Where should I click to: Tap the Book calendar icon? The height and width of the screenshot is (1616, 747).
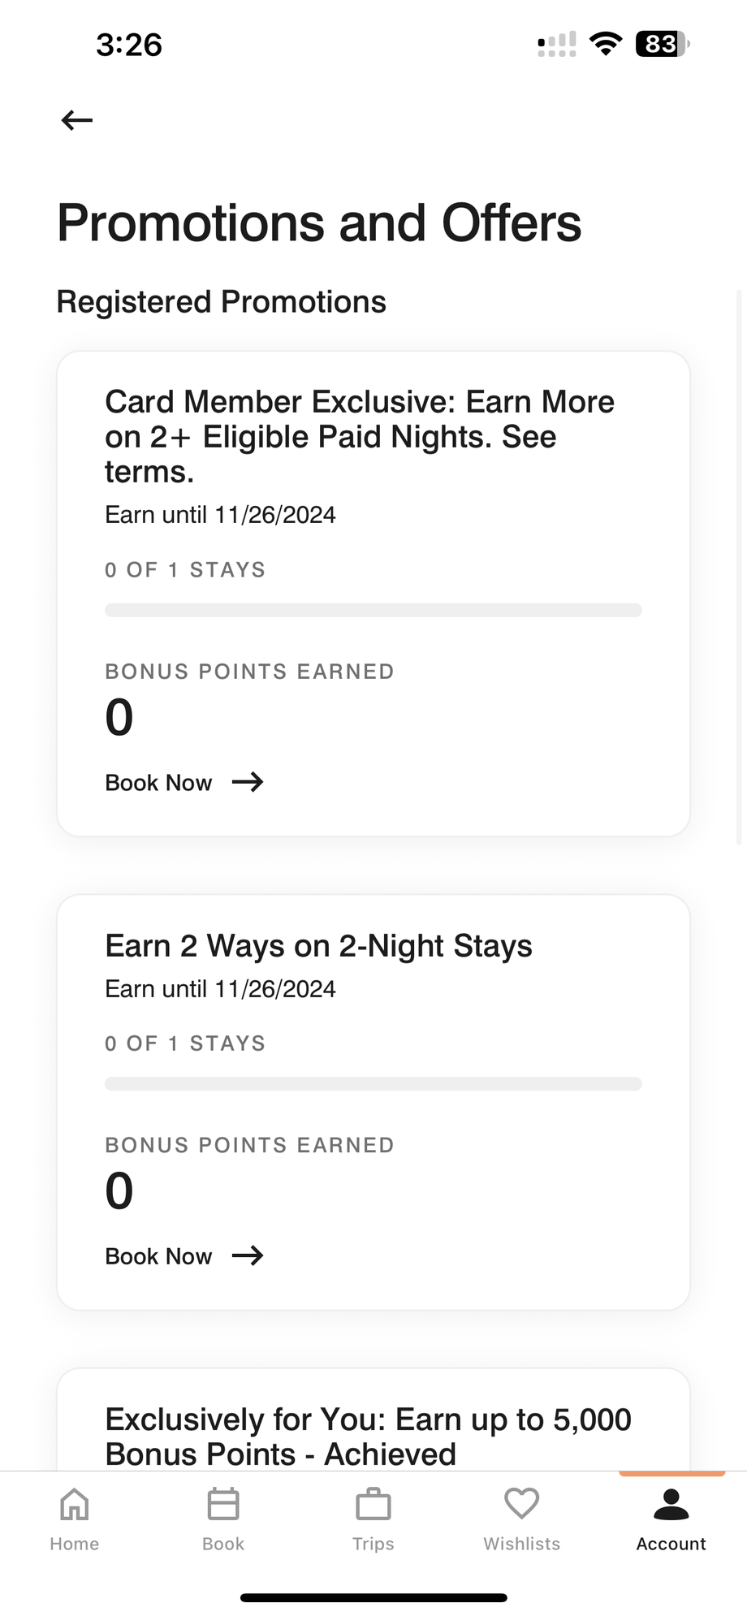coord(223,1504)
